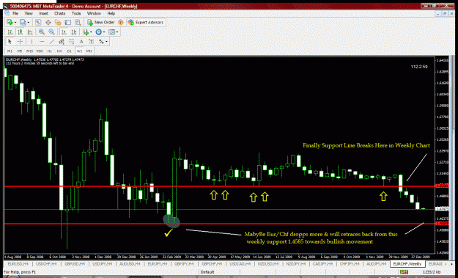The image size is (458, 278).
Task: Select the H1 timeframe button
Action: (x=50, y=51)
